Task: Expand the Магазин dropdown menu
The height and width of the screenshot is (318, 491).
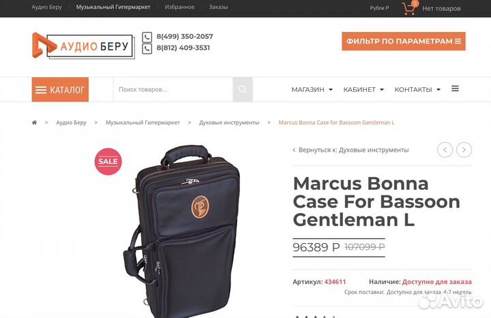Action: pyautogui.click(x=312, y=90)
